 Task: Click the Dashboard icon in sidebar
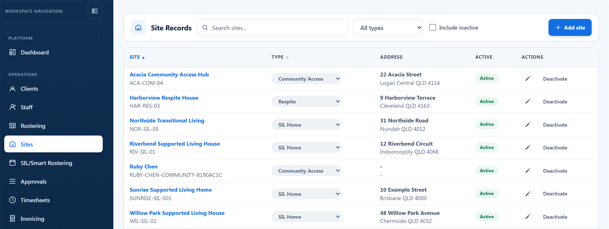(13, 52)
